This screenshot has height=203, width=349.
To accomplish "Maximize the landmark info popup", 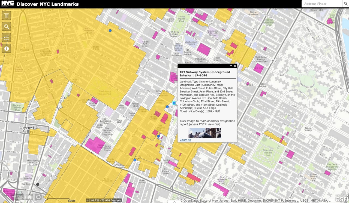I will pos(231,66).
